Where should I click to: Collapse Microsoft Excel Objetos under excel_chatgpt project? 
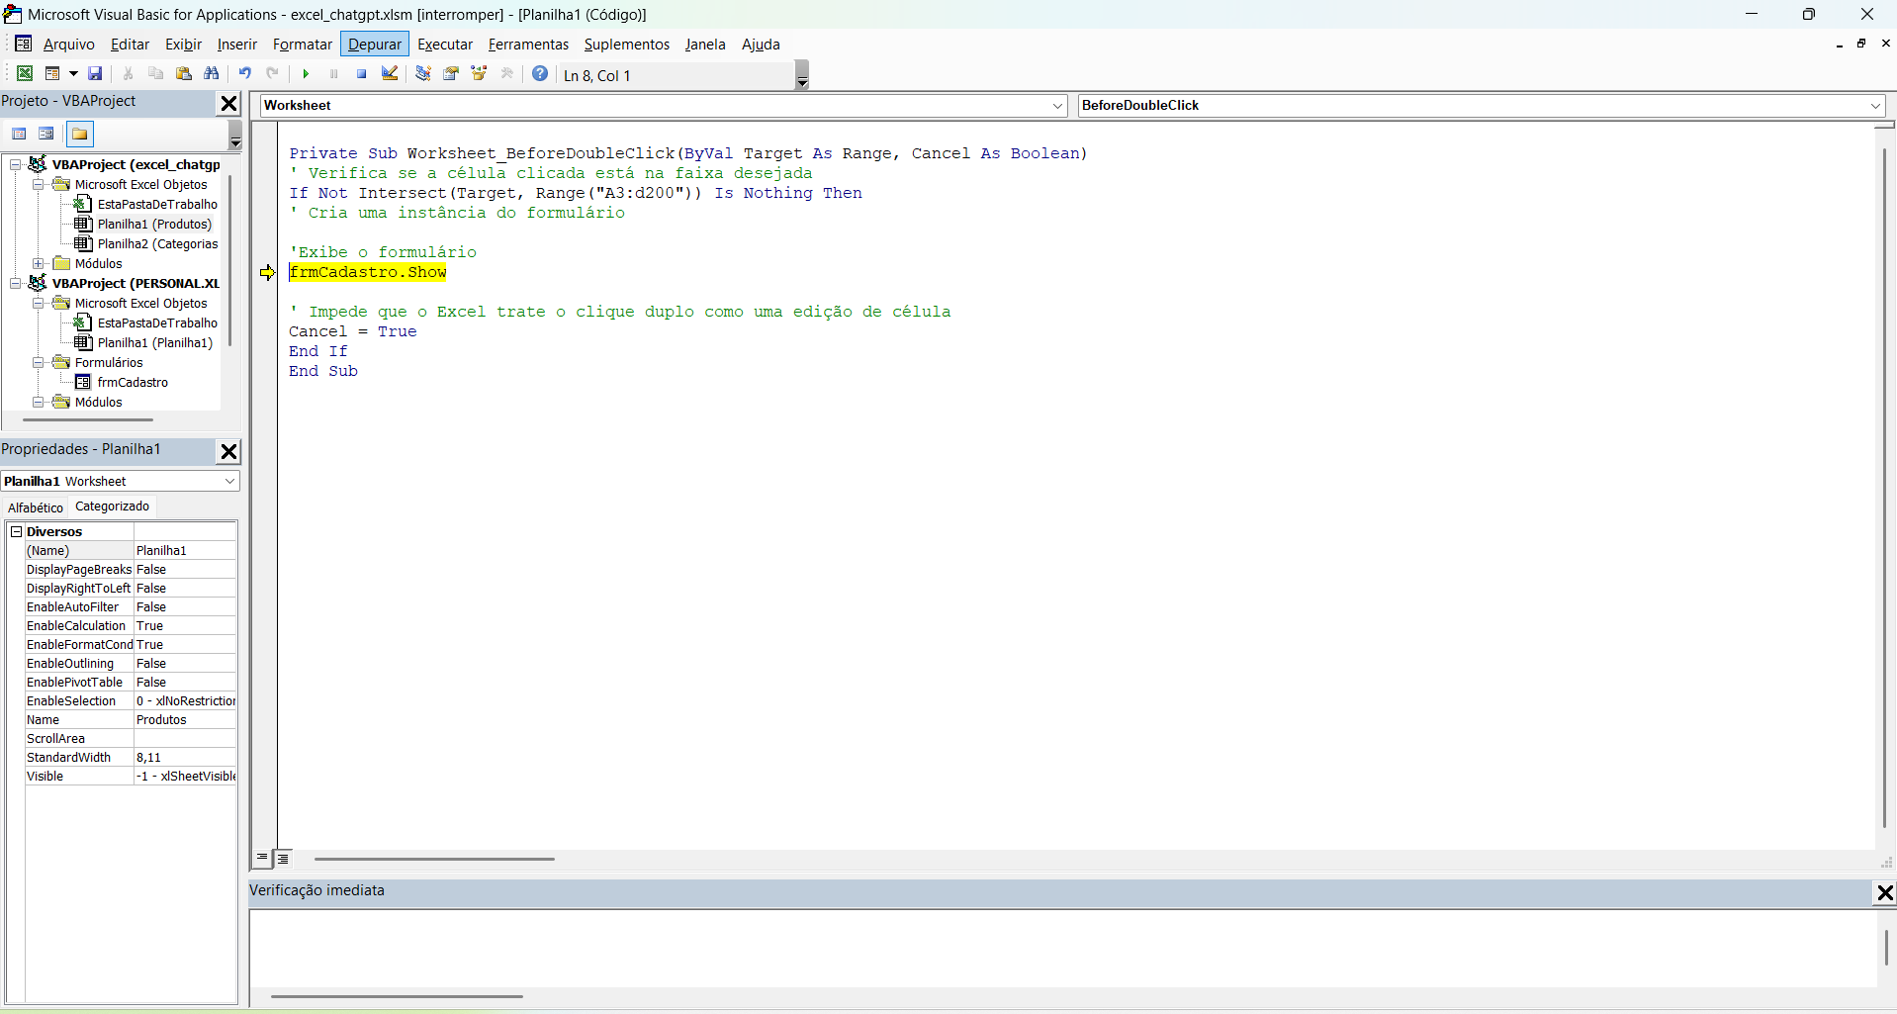(38, 185)
